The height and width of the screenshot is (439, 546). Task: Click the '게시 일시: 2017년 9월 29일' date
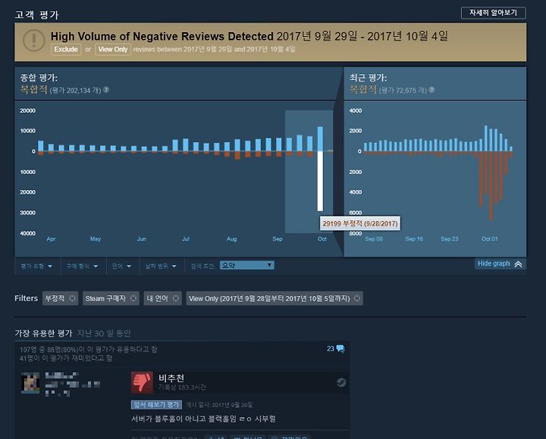pyautogui.click(x=219, y=405)
